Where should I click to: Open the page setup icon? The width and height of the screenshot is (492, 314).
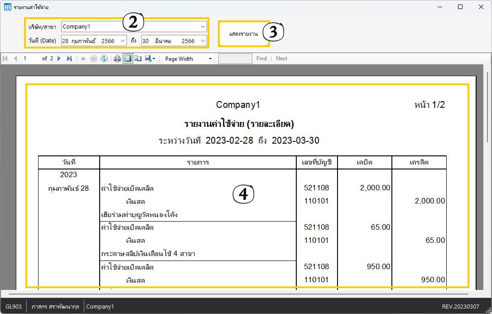click(138, 58)
